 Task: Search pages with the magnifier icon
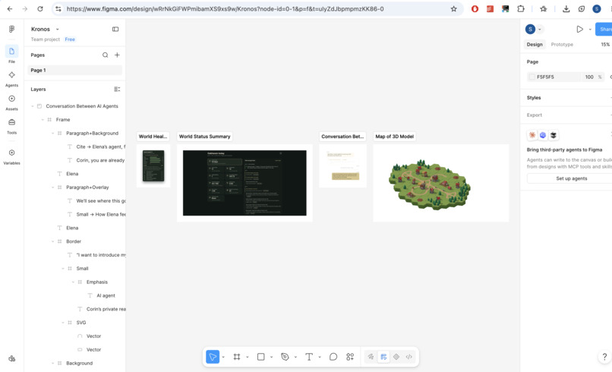point(106,55)
